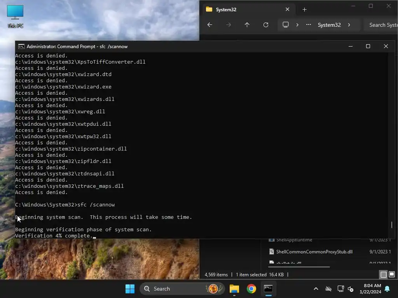The image size is (398, 298).
Task: Show hidden path segments via ellipsis
Action: click(308, 25)
